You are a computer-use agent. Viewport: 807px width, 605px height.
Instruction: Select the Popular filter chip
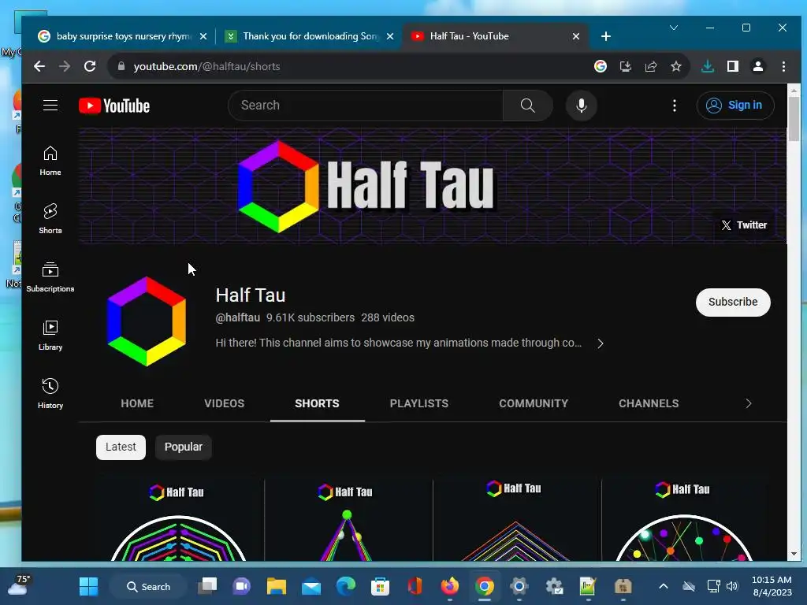[x=183, y=447]
